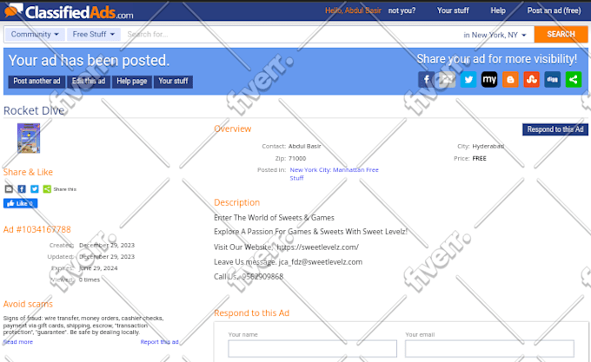Image resolution: width=591 pixels, height=362 pixels.
Task: Click the Read more link
Action: click(18, 342)
